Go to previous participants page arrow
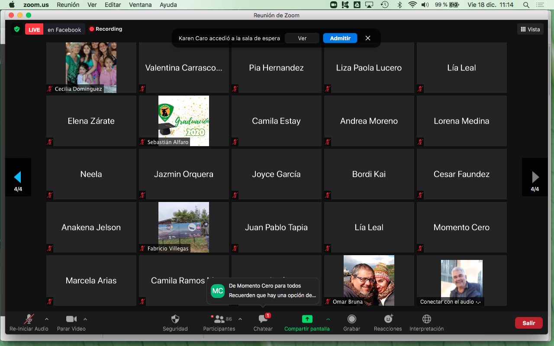Screen dimensions: 554x346 pos(18,177)
